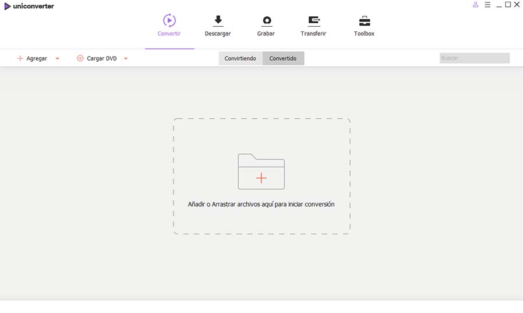Click the user account profile icon
The width and height of the screenshot is (524, 313).
pyautogui.click(x=475, y=5)
